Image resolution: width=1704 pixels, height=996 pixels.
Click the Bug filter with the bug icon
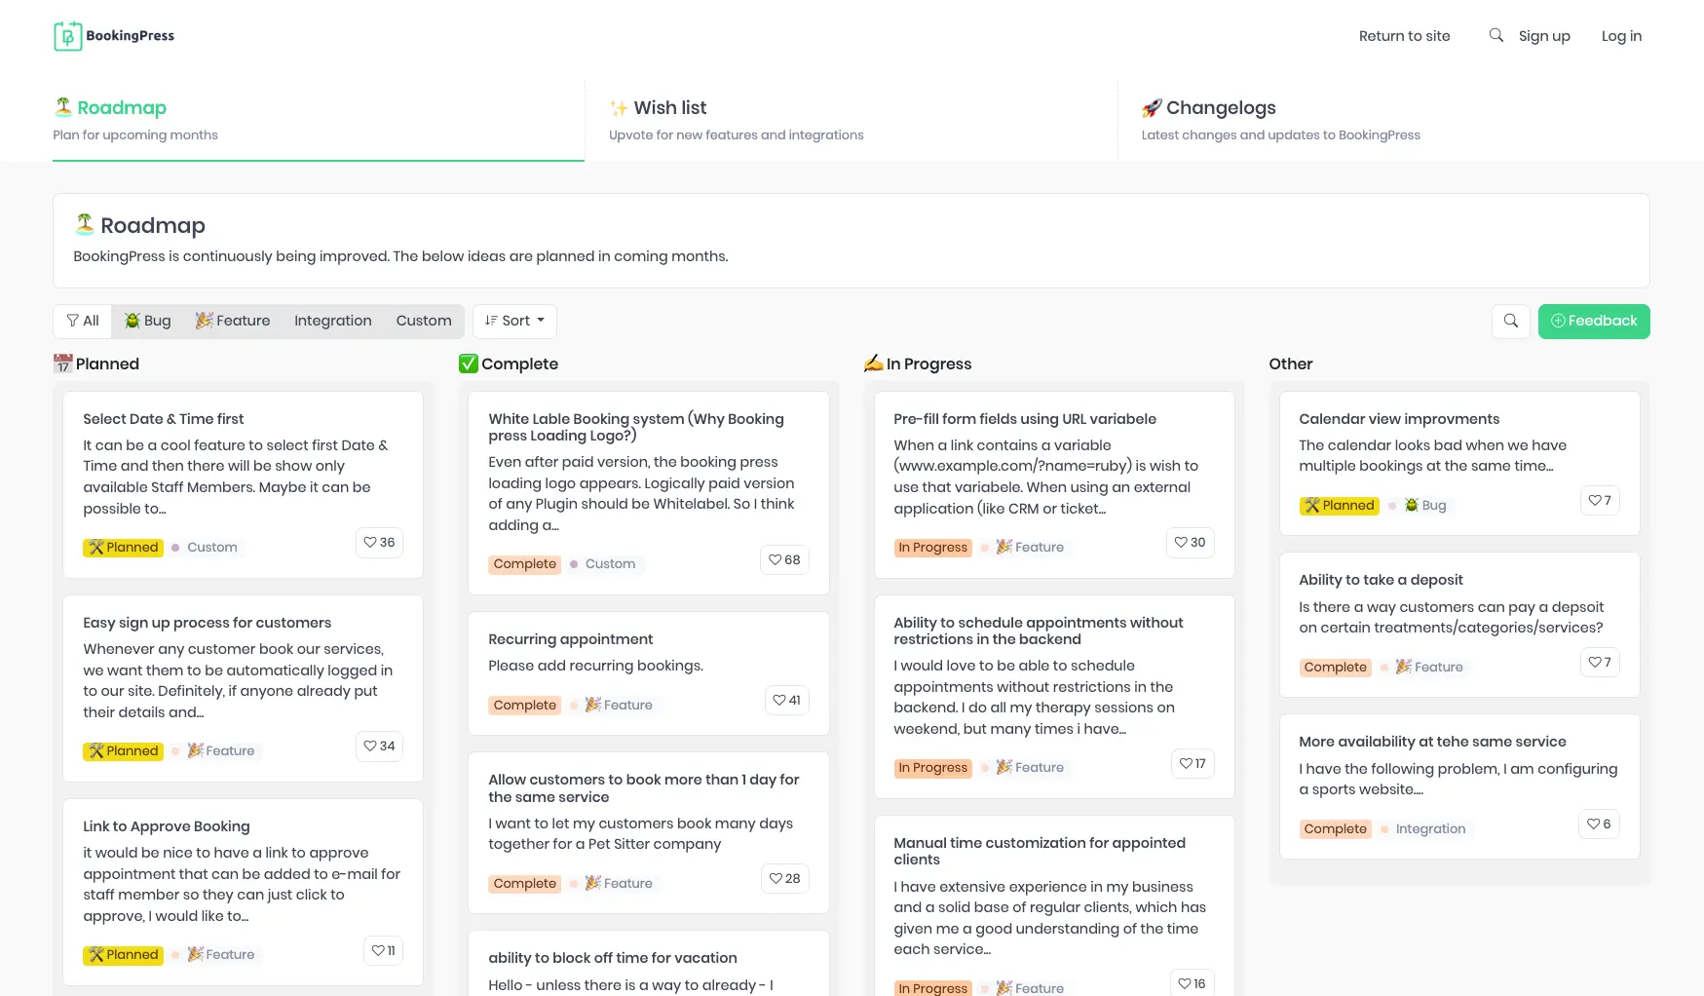[x=147, y=321]
